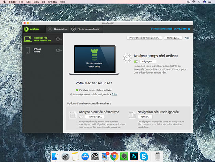Open the Historique log

click(x=173, y=38)
